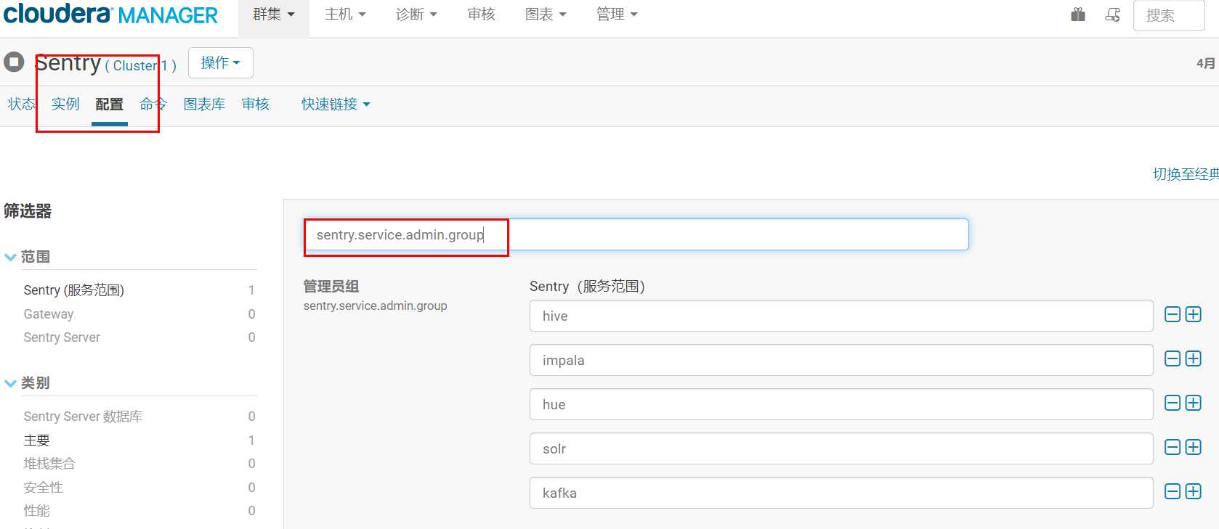Viewport: 1219px width, 529px height.
Task: Click the sentry.service.admin.group property key text
Action: click(x=376, y=306)
